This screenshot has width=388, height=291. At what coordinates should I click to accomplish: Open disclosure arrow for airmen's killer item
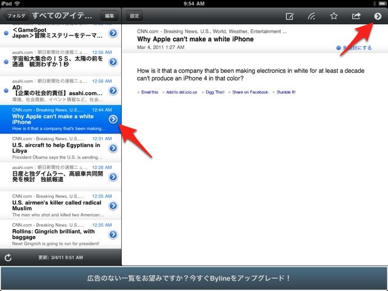(113, 206)
